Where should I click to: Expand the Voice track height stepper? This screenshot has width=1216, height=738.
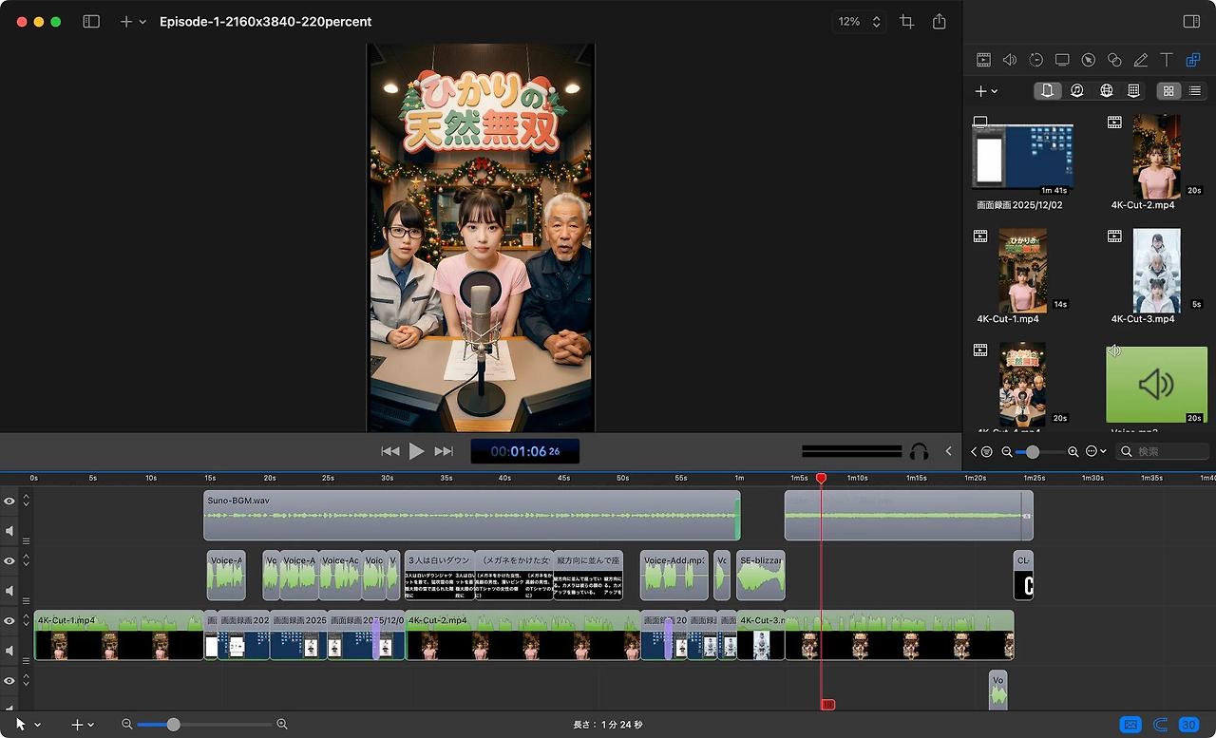[x=27, y=560]
